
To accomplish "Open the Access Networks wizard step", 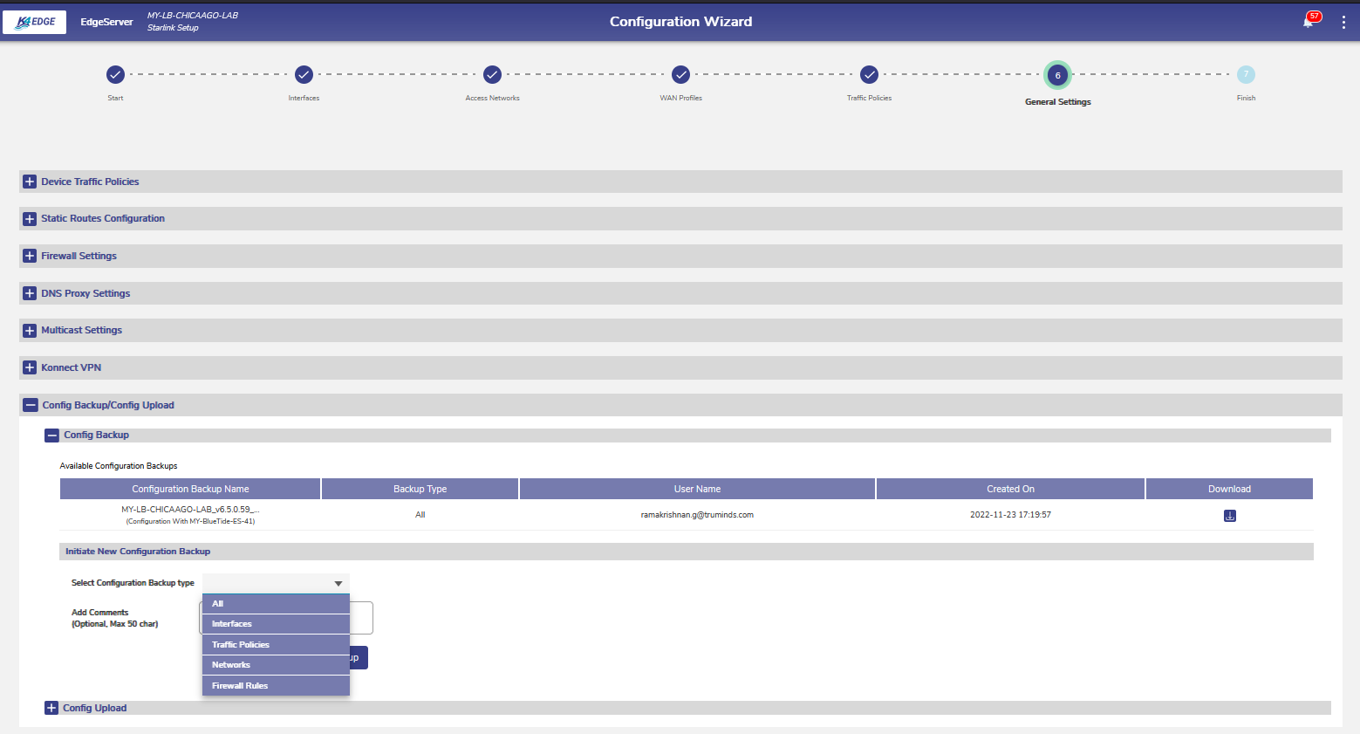I will [x=492, y=75].
